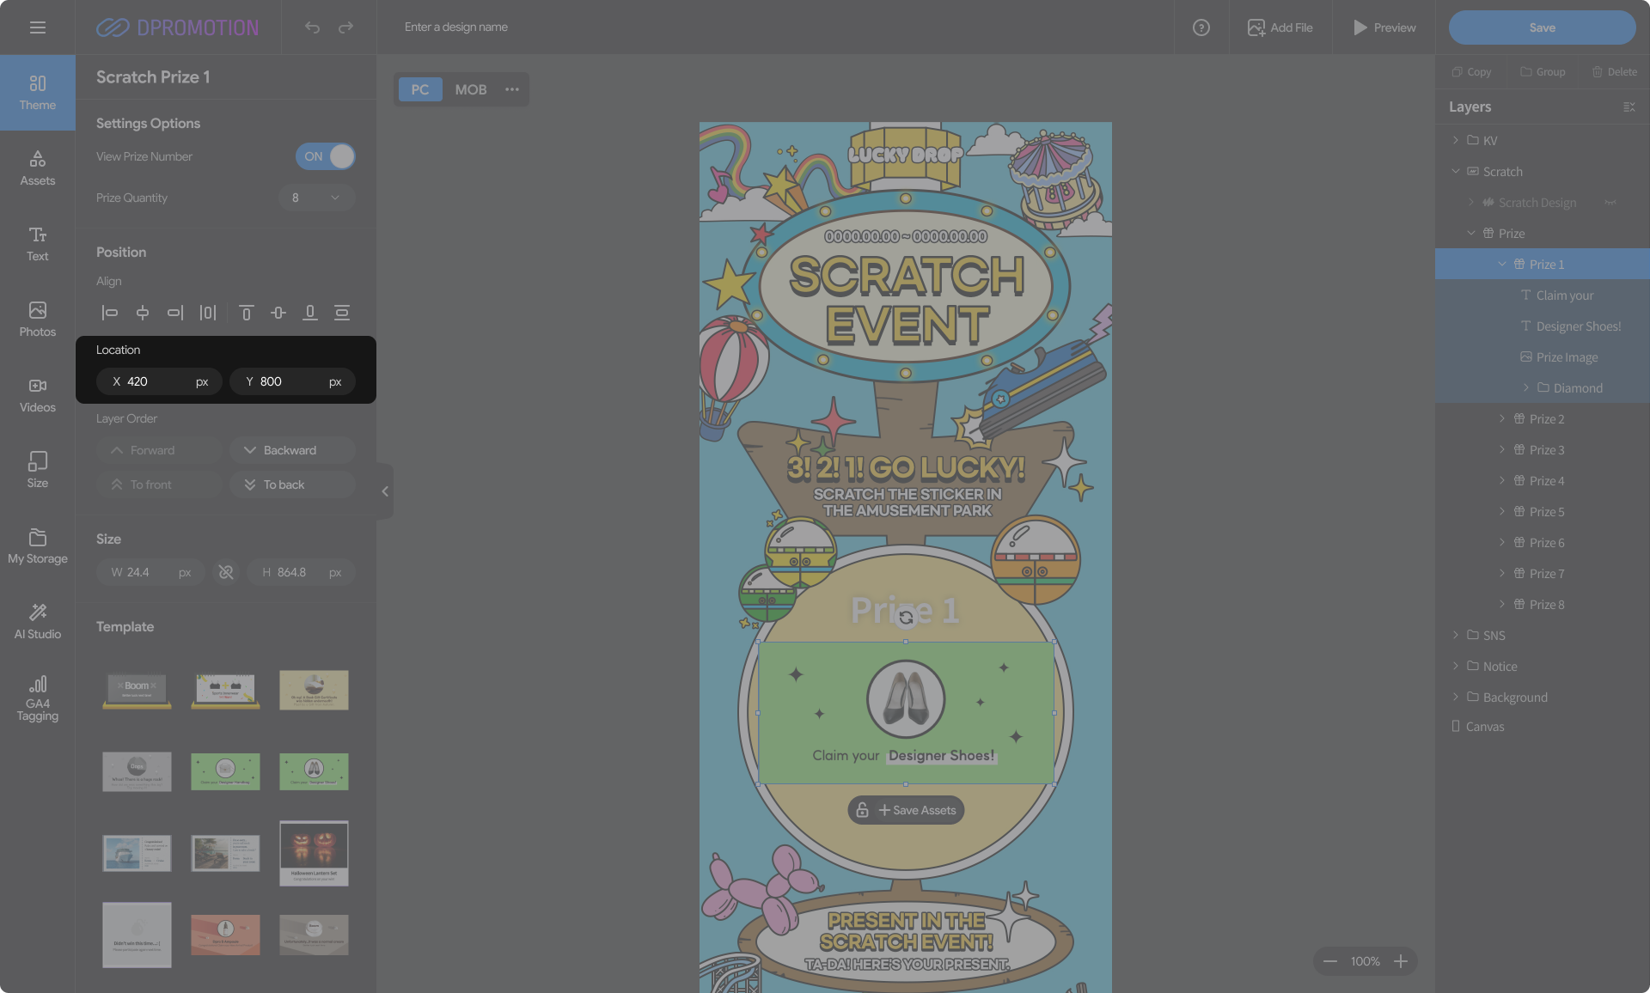Expand the Prize 2 layer group

pyautogui.click(x=1502, y=419)
